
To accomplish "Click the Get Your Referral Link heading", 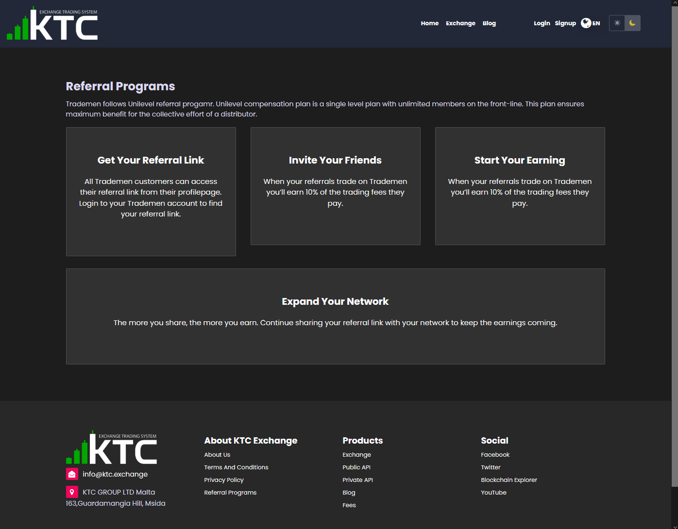I will [151, 160].
